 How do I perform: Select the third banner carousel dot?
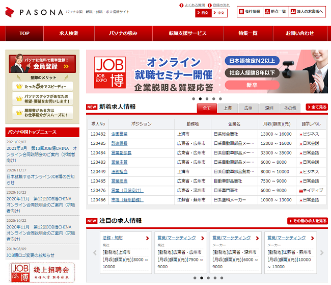click(207, 99)
